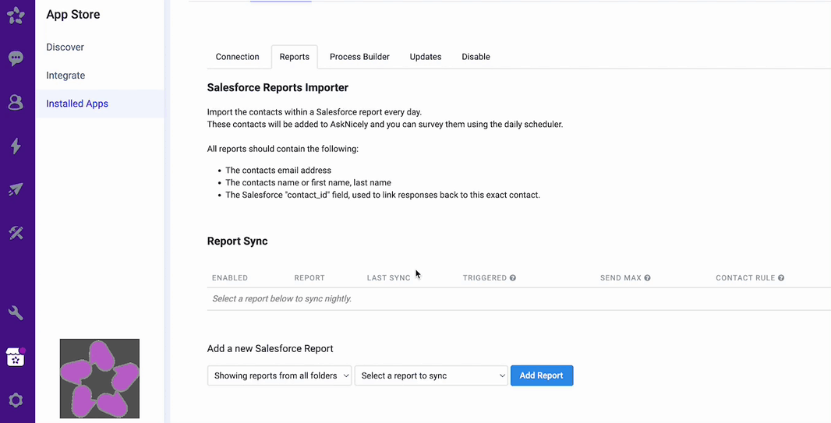
Task: Click the help icon next to Send Max
Action: coord(648,278)
